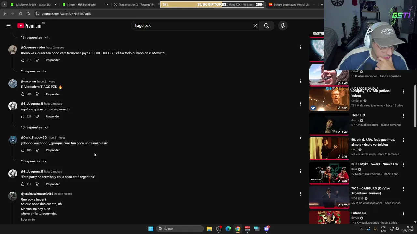The height and width of the screenshot is (234, 417).
Task: Reload the current page
Action: coord(20,14)
